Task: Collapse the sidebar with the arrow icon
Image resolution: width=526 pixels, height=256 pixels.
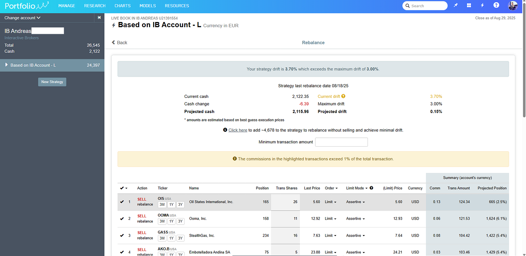Action: pyautogui.click(x=99, y=18)
